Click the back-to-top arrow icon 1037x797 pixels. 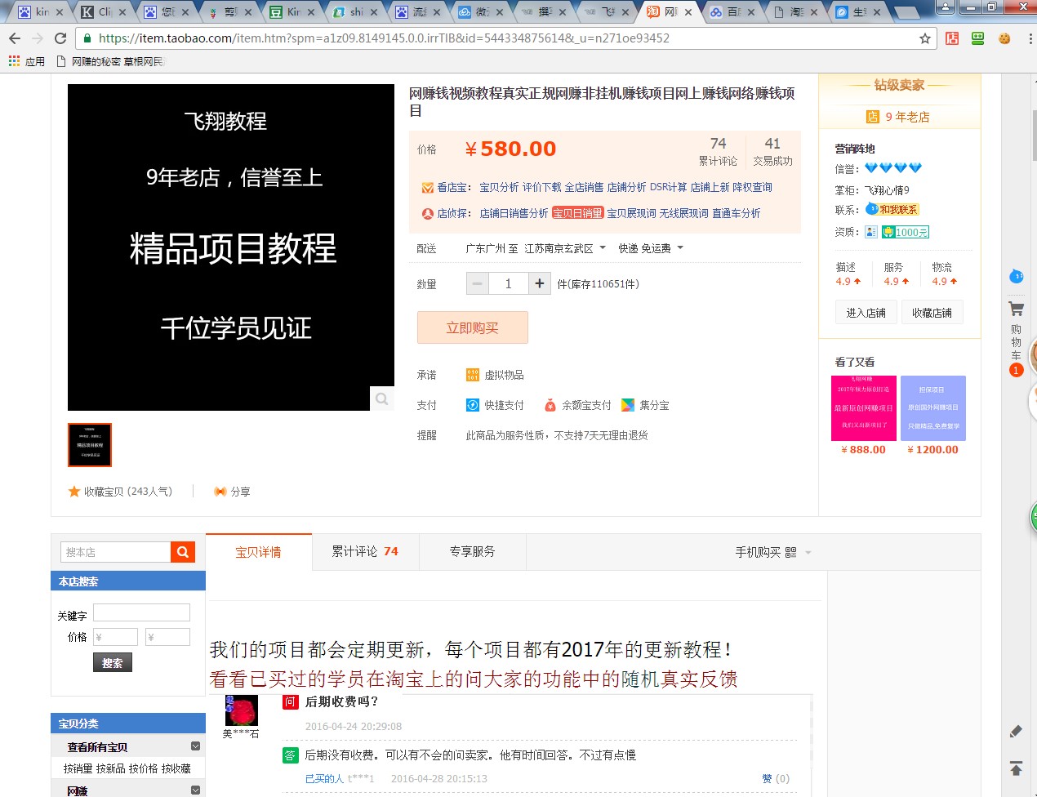tap(1016, 768)
